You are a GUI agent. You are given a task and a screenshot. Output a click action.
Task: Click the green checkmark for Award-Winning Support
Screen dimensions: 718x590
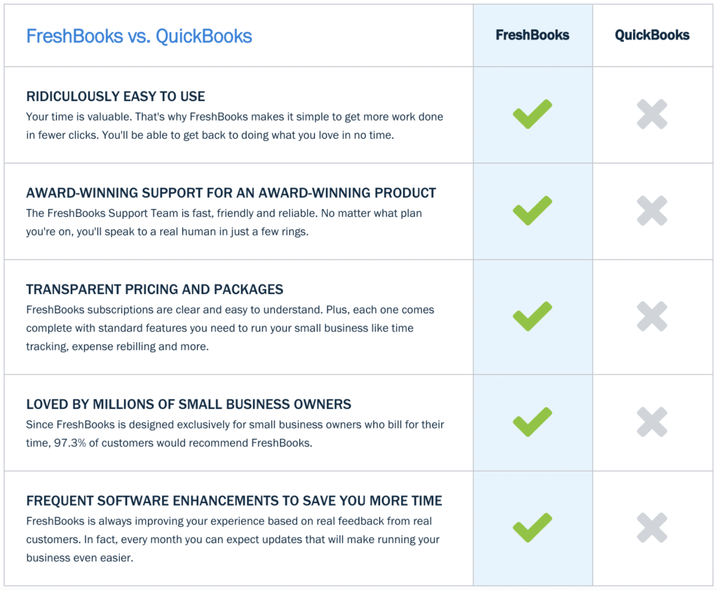pos(532,210)
